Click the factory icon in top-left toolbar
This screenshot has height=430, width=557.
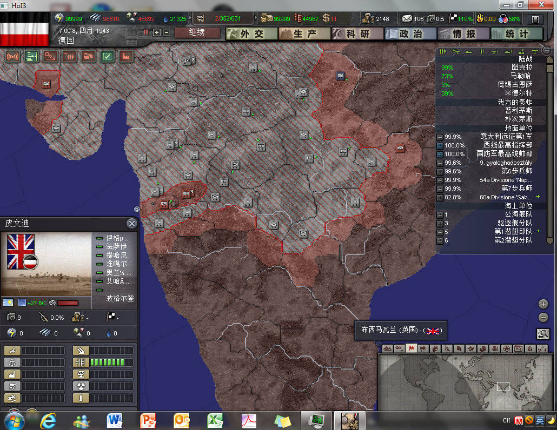[126, 56]
